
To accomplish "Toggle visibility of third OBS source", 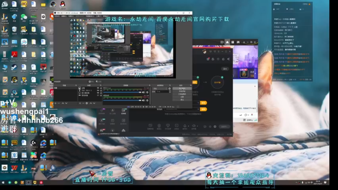I will (x=98, y=93).
